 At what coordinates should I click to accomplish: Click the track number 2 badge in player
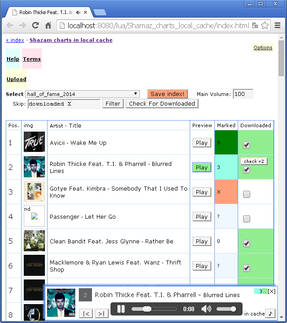[x=85, y=295]
